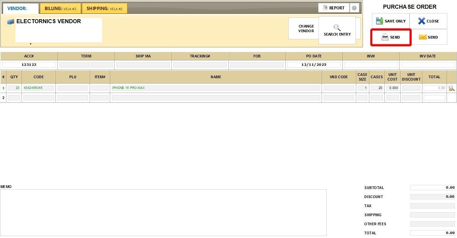
Task: Switch to the Billing tab
Action: point(60,9)
